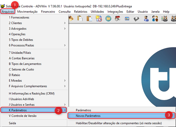
Task: Select D Rateio menu entry
Action: (x=34, y=75)
